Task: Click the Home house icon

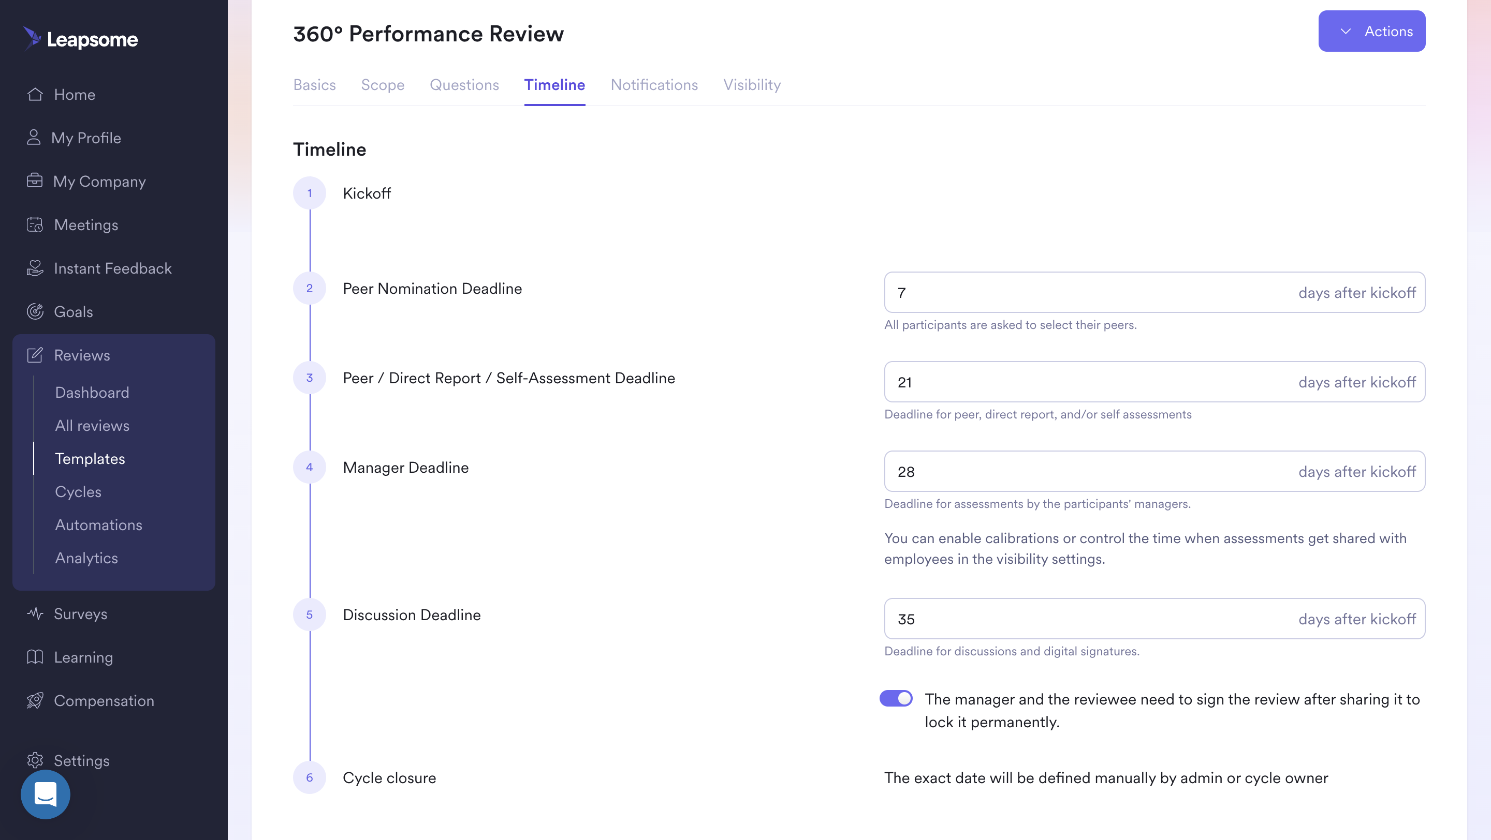Action: [35, 94]
